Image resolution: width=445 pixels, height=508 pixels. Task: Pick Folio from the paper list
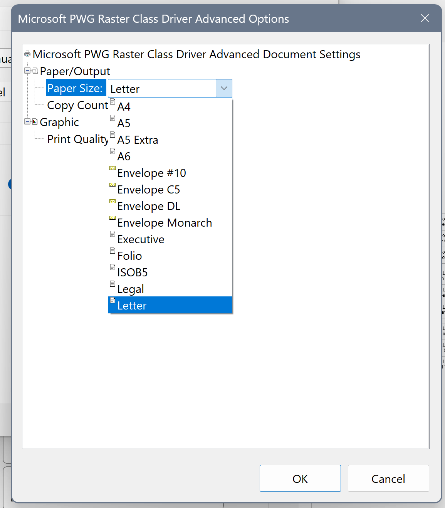coord(170,256)
